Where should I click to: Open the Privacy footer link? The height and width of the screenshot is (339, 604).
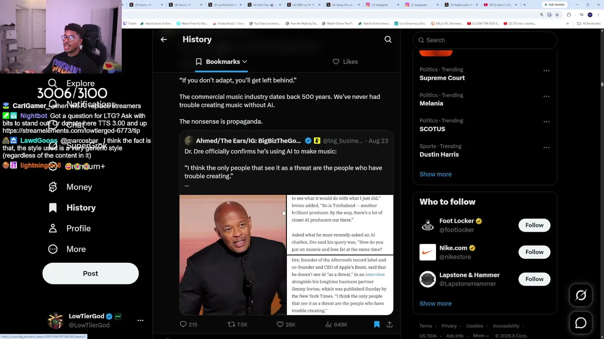pyautogui.click(x=449, y=326)
